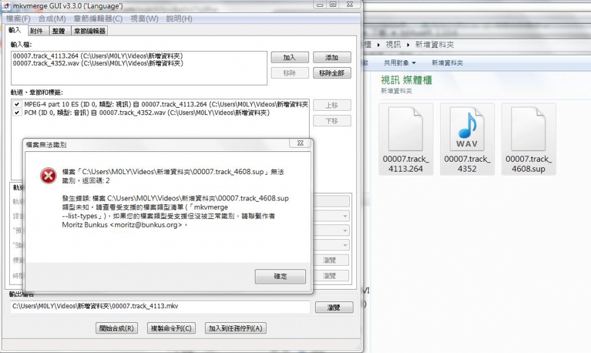Click the 添加 button
The height and width of the screenshot is (353, 591).
[x=332, y=58]
